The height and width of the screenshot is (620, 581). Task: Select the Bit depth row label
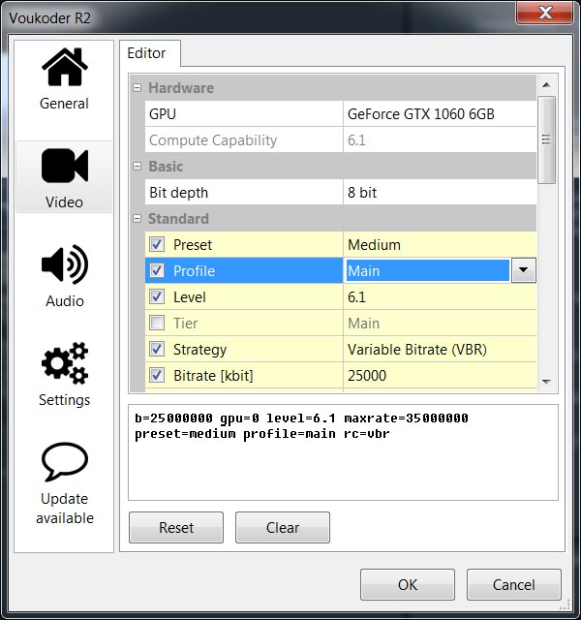click(x=178, y=193)
